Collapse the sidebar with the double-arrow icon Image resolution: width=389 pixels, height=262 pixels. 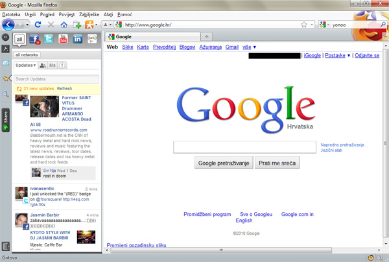pos(6,38)
